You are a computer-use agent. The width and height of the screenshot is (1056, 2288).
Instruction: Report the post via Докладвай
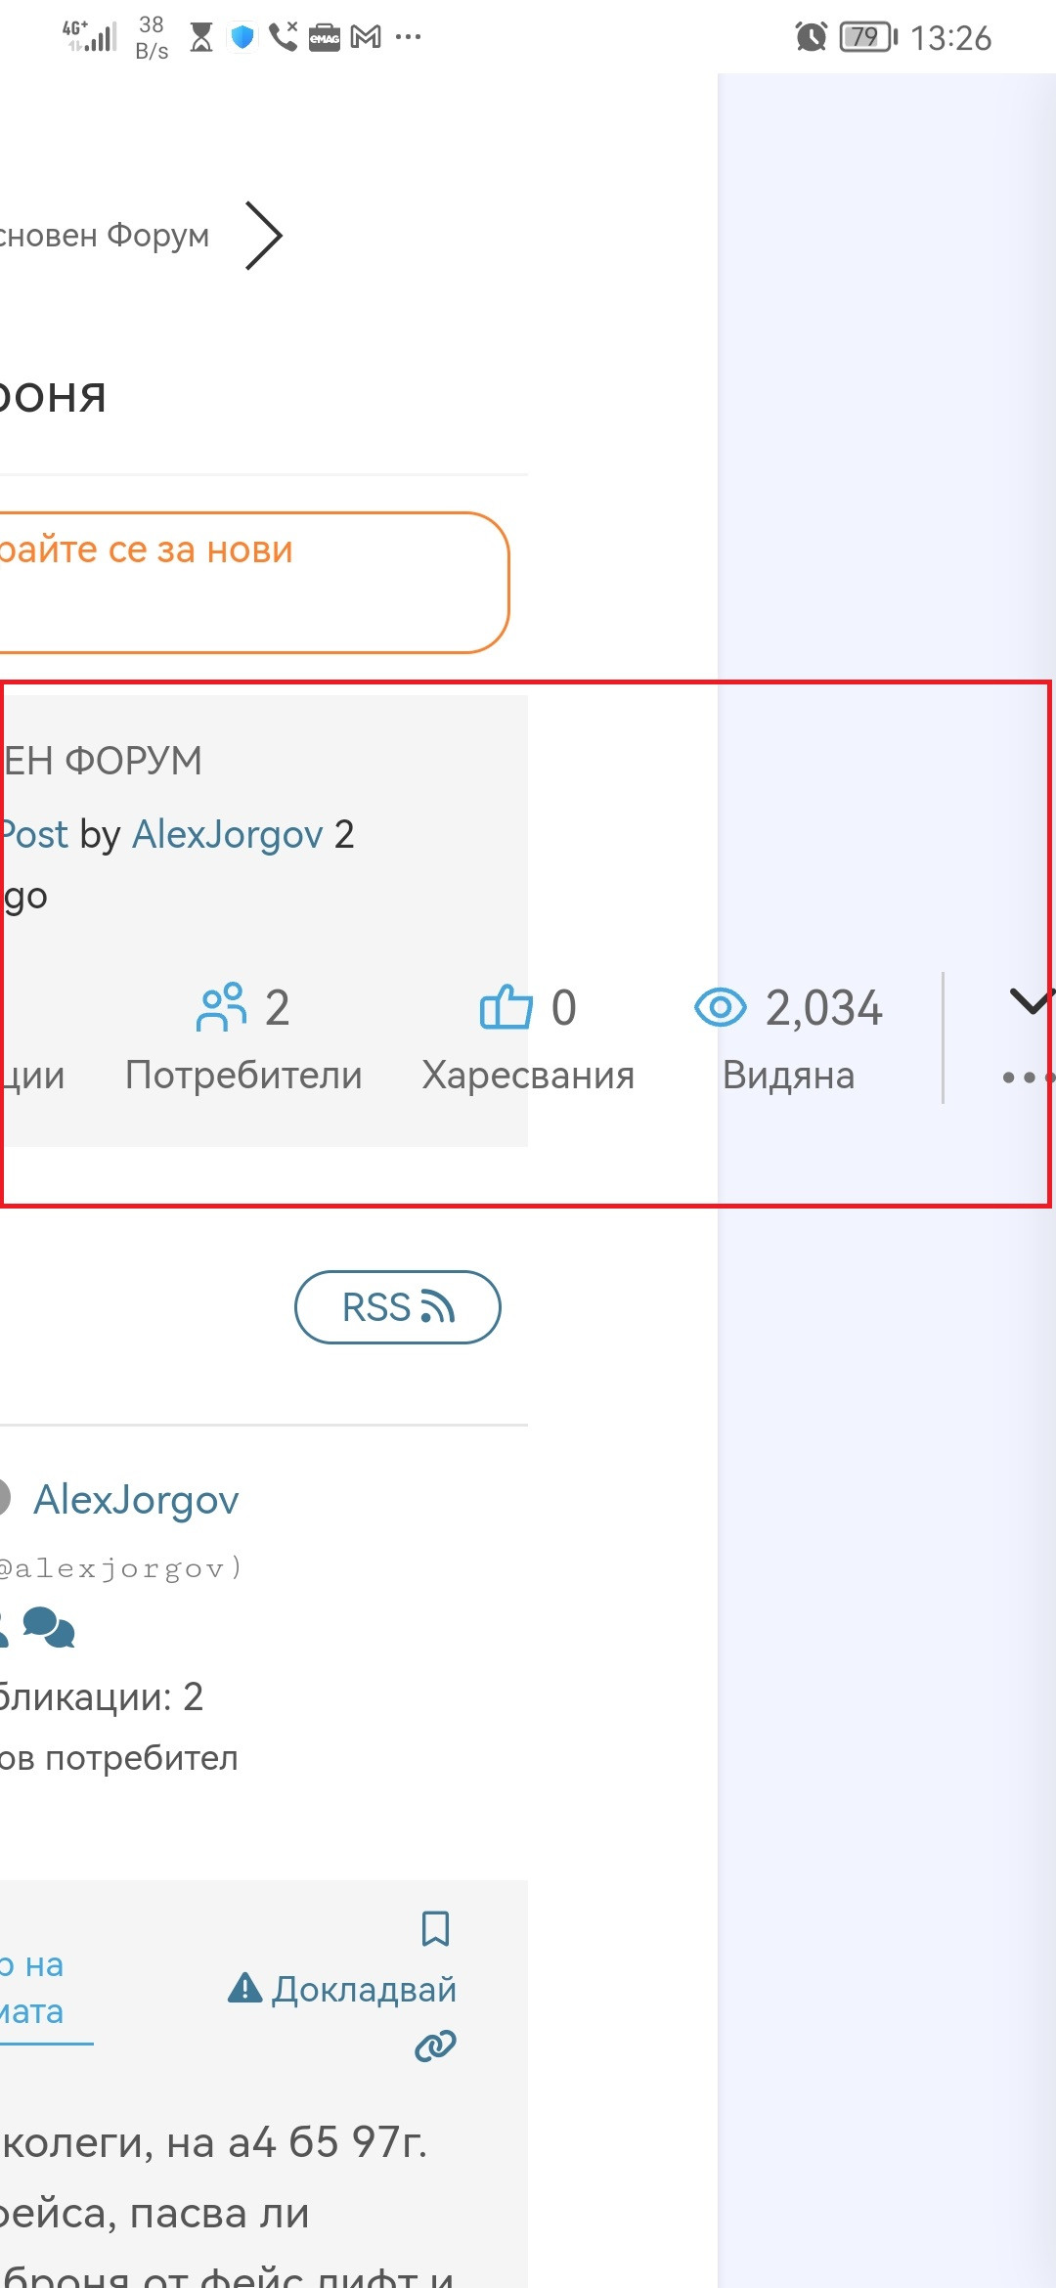click(342, 1989)
